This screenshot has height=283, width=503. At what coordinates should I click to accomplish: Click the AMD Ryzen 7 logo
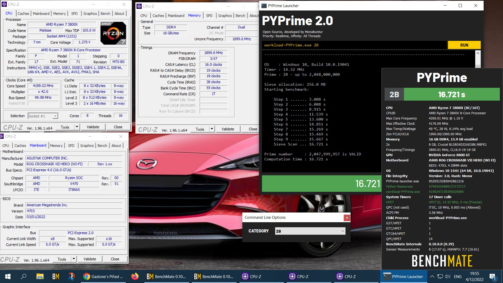pyautogui.click(x=113, y=33)
